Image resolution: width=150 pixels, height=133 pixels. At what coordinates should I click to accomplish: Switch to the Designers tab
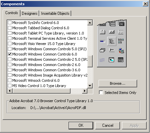click(30, 13)
